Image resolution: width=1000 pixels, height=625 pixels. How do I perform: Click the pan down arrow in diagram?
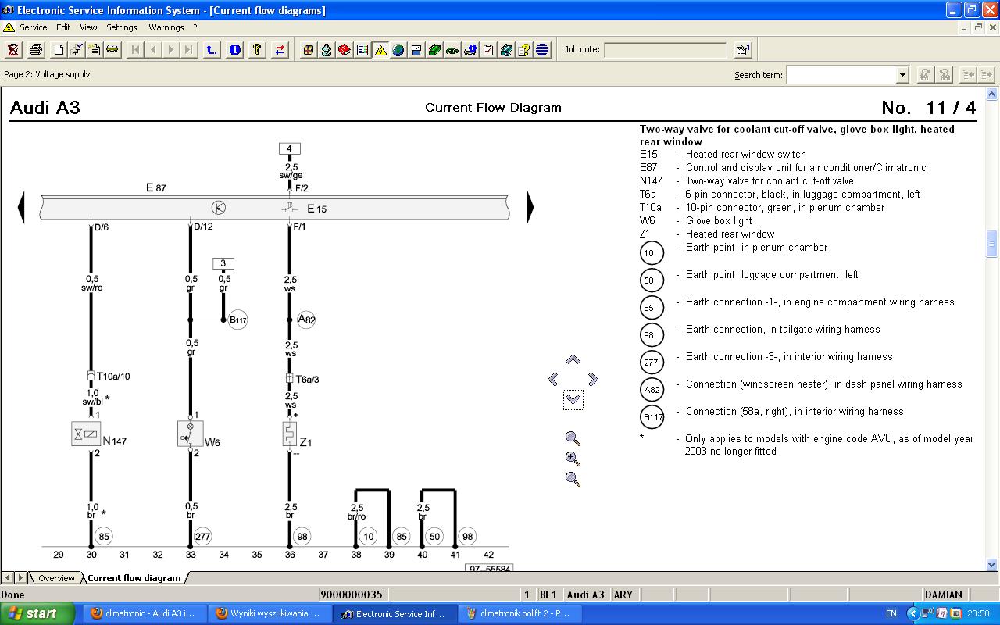pyautogui.click(x=573, y=400)
